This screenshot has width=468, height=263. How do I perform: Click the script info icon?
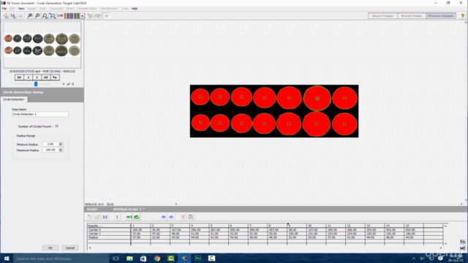[117, 217]
